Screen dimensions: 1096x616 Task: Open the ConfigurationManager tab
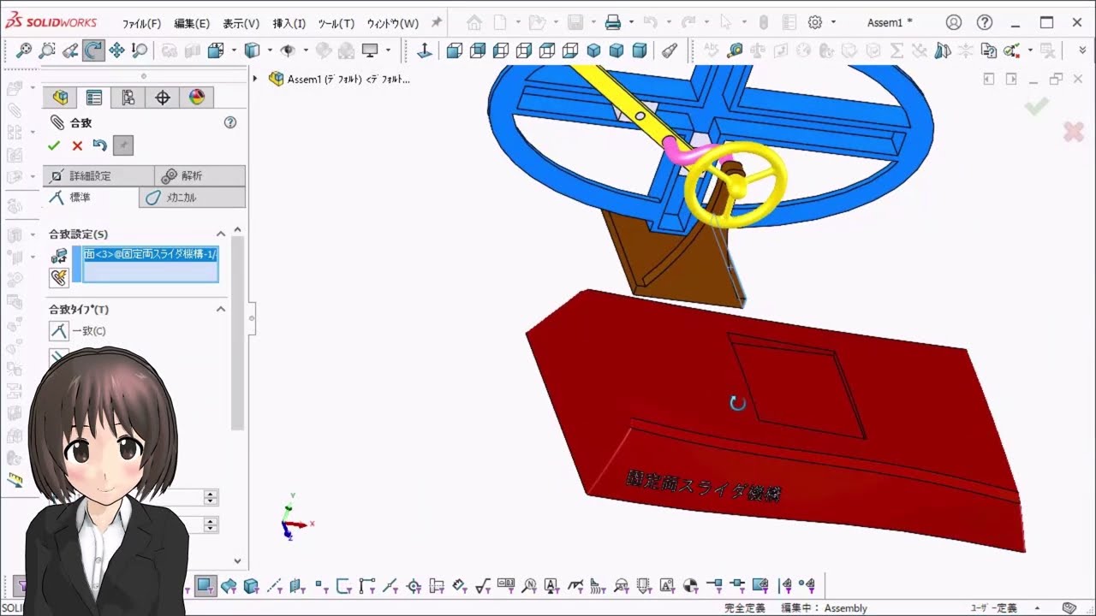128,98
